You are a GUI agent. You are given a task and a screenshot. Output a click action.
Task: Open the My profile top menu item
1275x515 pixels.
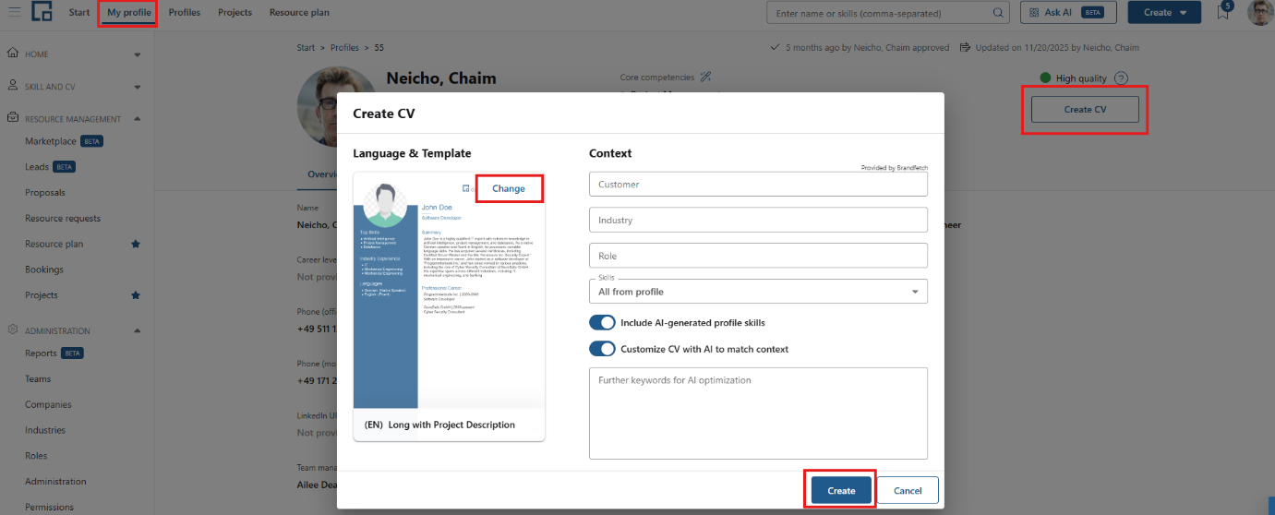click(127, 13)
